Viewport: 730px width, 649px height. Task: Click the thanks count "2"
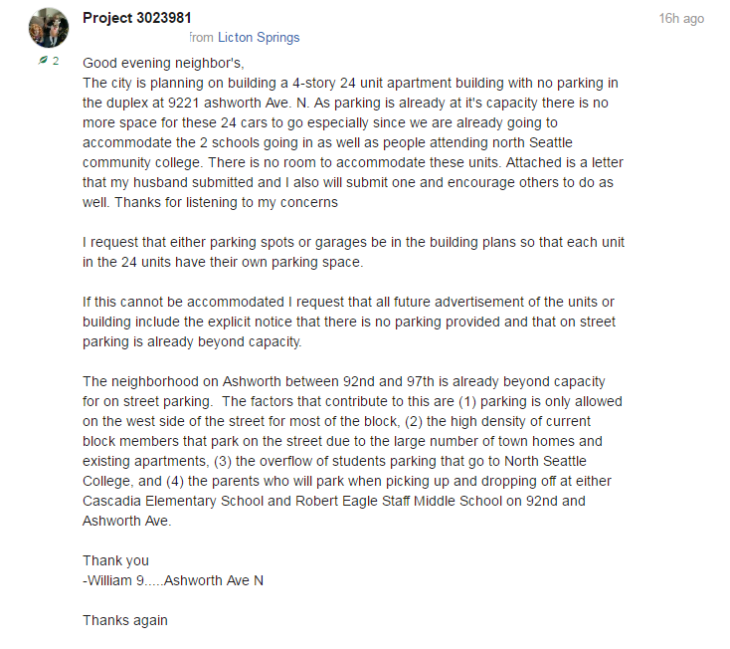pos(56,61)
